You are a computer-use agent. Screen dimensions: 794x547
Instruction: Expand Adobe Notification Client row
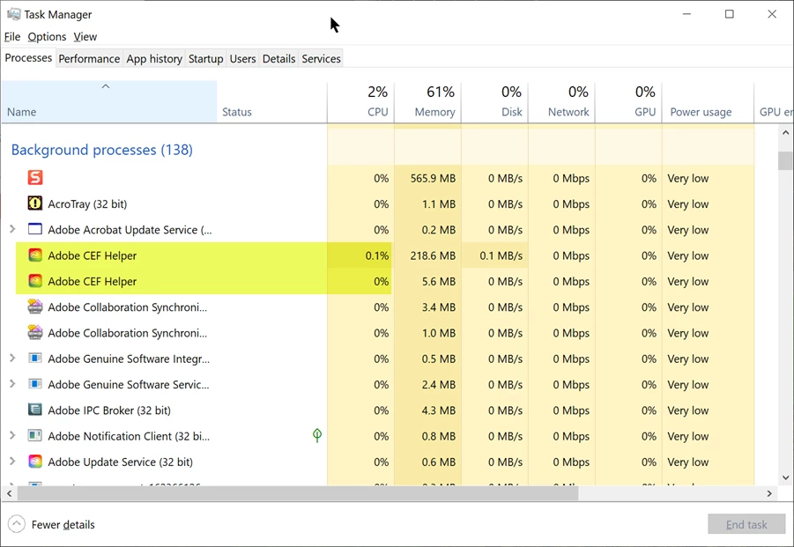point(12,436)
